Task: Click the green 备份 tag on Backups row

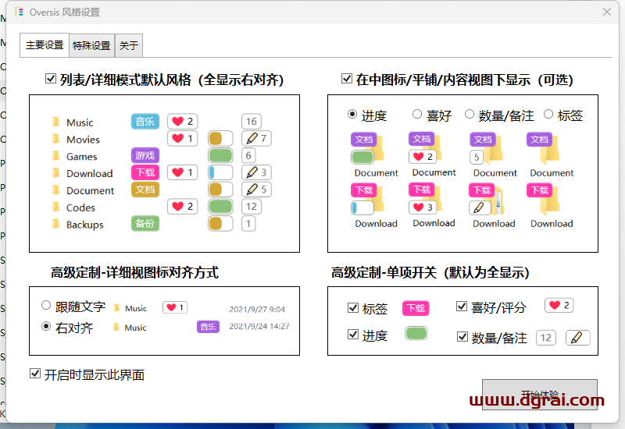Action: (145, 223)
